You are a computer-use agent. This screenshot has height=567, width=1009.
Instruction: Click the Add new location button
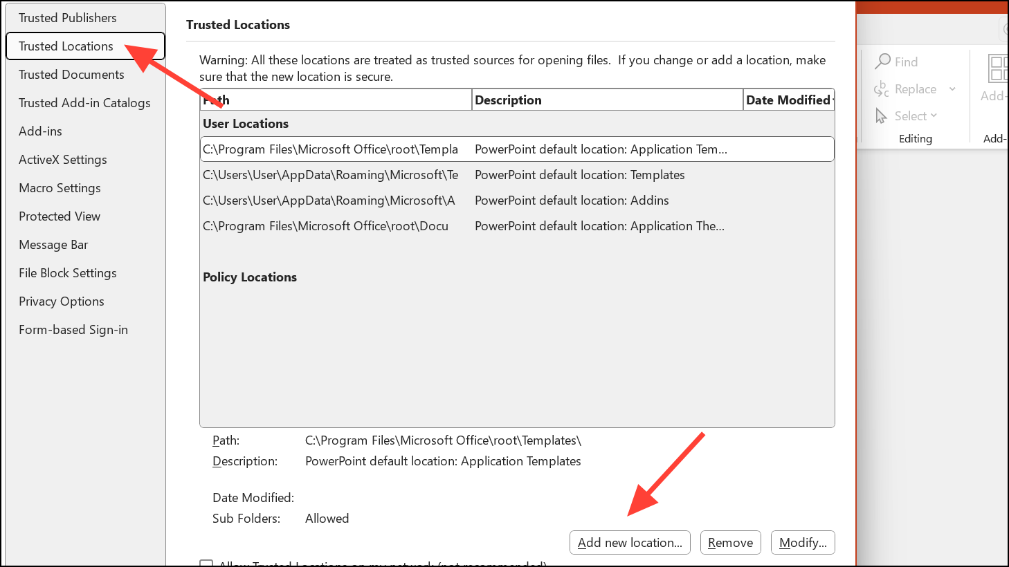[x=630, y=542]
